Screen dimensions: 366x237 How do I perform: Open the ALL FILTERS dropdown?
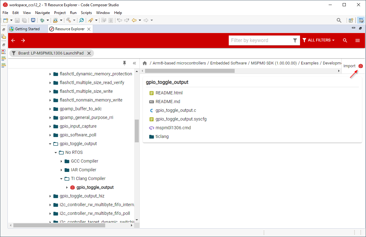(x=318, y=40)
